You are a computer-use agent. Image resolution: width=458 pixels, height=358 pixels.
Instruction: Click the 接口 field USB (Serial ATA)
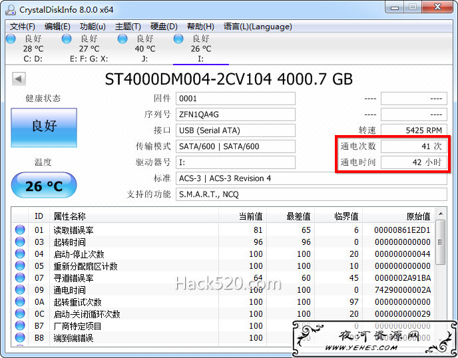click(x=236, y=130)
